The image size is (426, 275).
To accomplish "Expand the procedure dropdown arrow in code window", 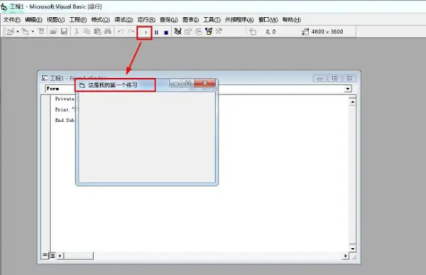I will tap(348, 89).
